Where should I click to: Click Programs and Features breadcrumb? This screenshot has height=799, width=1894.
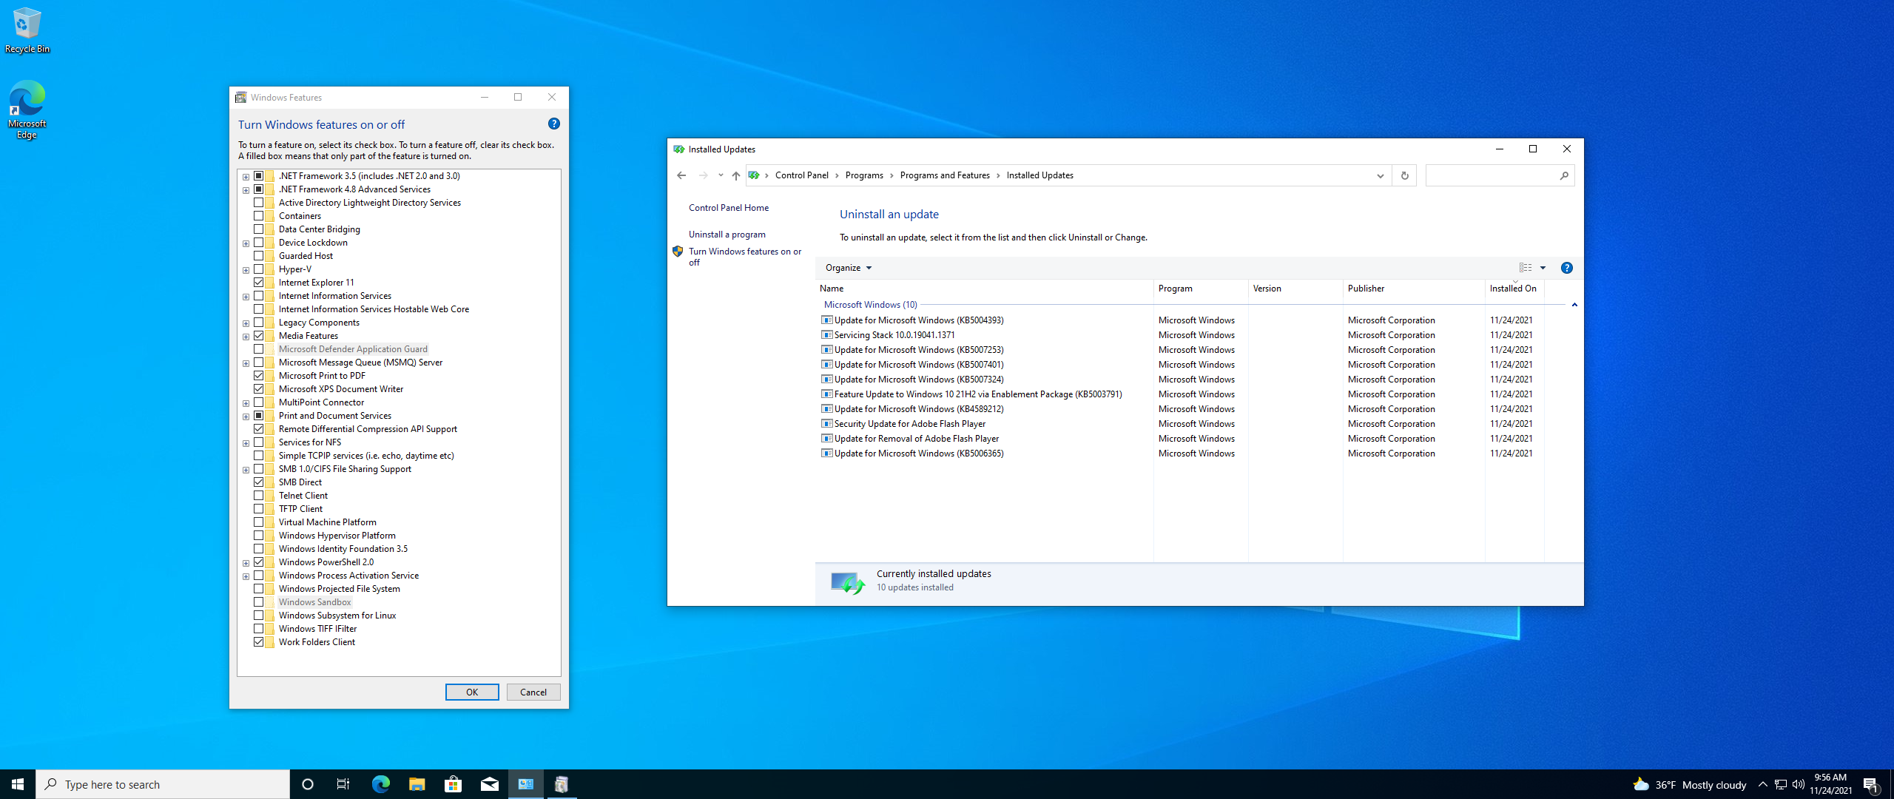[x=945, y=175]
